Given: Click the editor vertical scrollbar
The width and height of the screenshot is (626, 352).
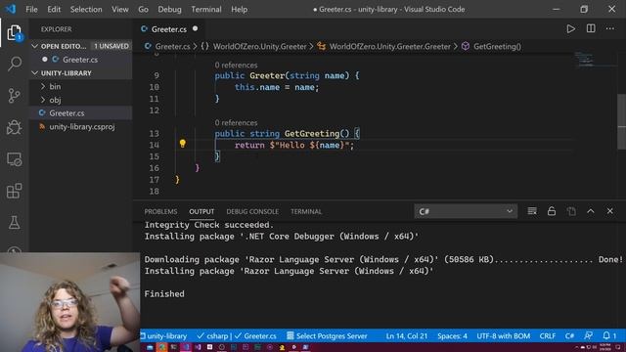Looking at the screenshot, I should click(622, 121).
